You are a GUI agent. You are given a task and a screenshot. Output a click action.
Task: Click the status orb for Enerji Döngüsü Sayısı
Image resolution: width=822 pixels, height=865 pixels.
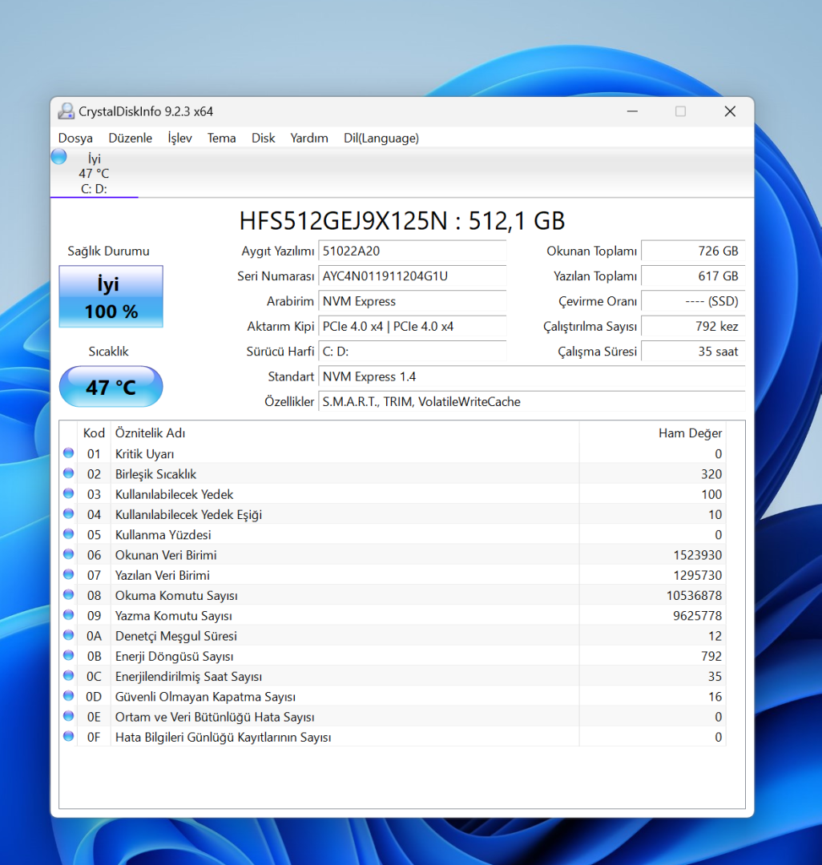(x=68, y=656)
